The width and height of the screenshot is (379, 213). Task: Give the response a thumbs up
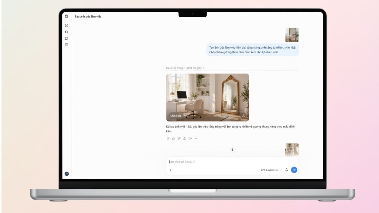click(173, 138)
